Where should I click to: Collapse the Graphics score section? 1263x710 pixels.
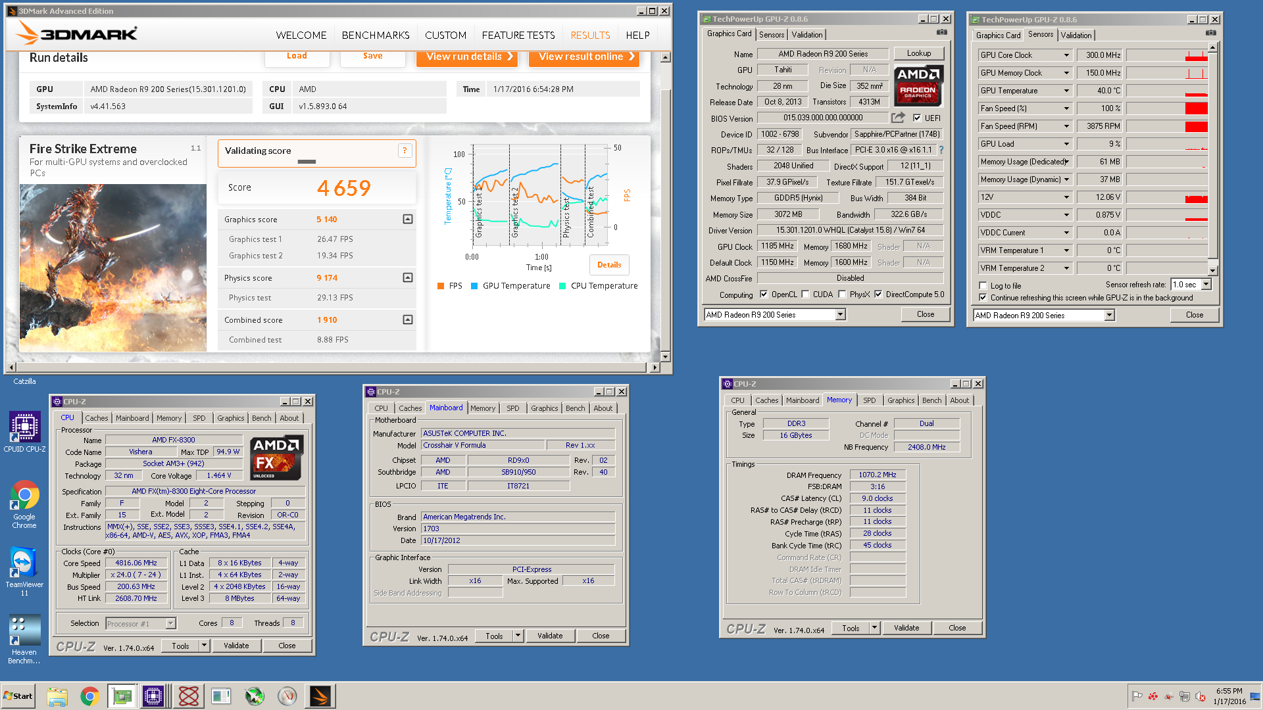408,220
